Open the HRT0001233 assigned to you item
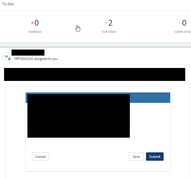Image resolution: width=191 pixels, height=178 pixels. pos(36,59)
